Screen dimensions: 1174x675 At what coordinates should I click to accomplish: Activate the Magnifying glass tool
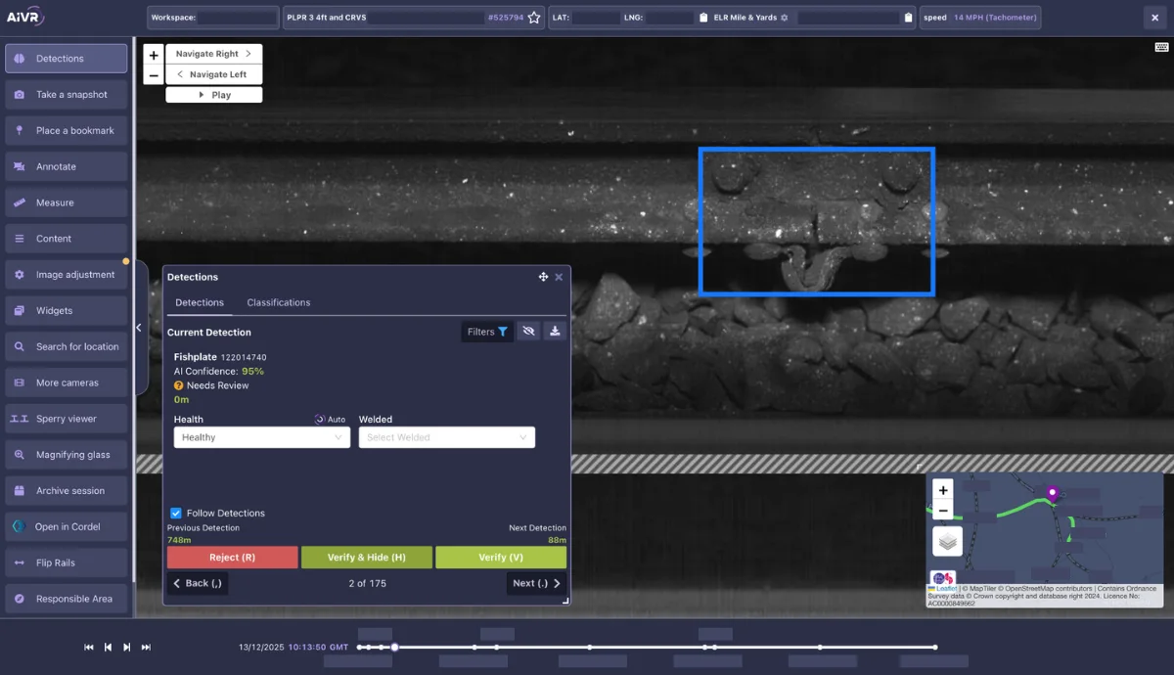67,455
